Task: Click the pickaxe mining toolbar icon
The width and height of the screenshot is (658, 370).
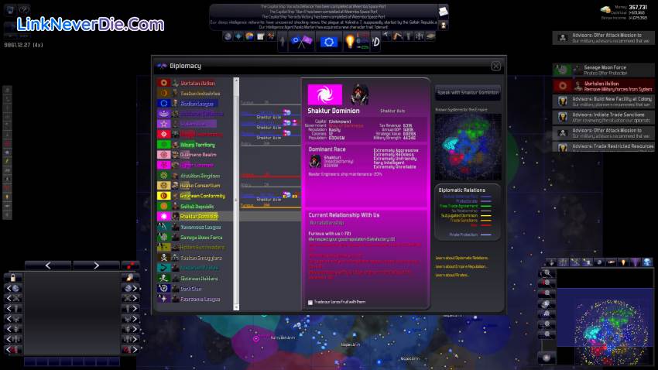Action: 386,36
